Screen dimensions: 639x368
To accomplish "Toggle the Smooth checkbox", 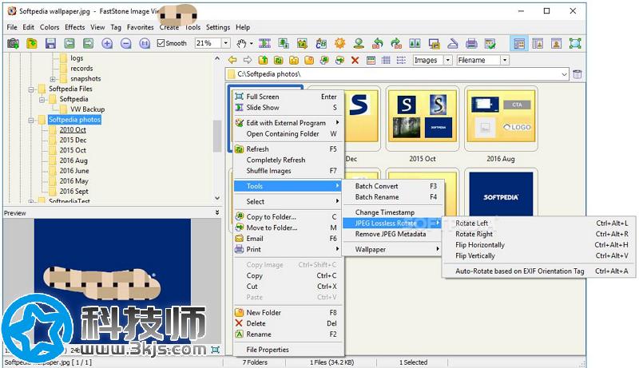I will click(161, 43).
